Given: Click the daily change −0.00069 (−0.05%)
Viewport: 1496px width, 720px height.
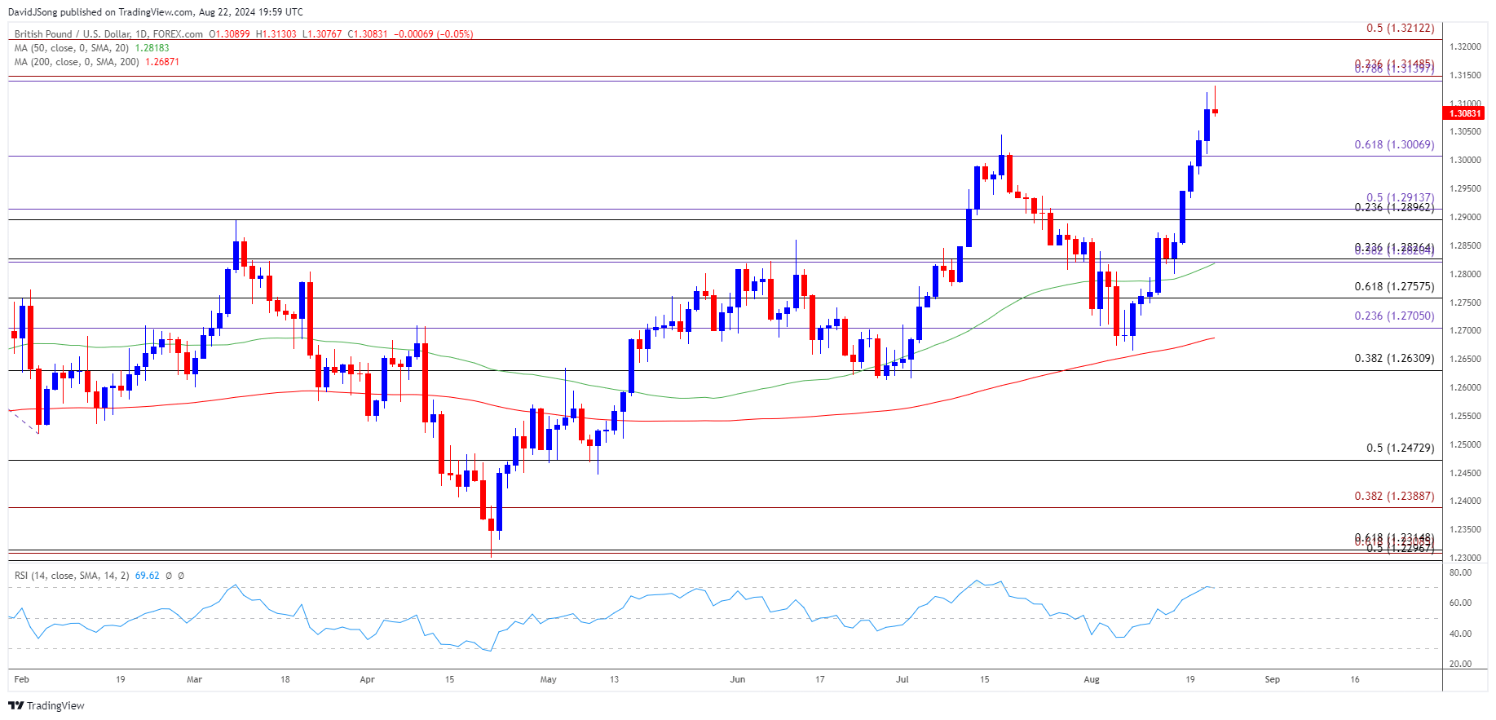Looking at the screenshot, I should [434, 34].
